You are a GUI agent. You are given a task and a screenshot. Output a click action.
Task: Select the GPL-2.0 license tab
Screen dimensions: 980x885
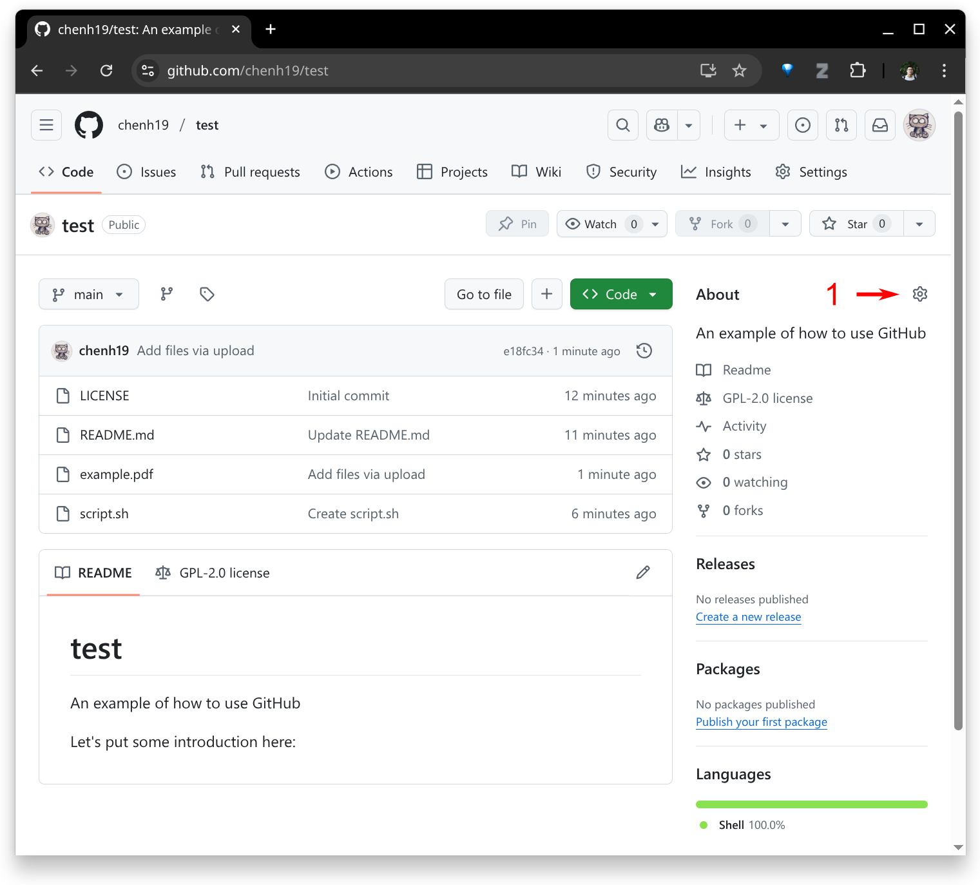point(213,572)
